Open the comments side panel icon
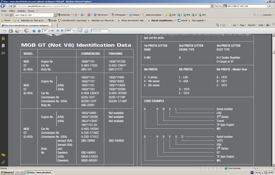The height and width of the screenshot is (175, 275). point(3,155)
